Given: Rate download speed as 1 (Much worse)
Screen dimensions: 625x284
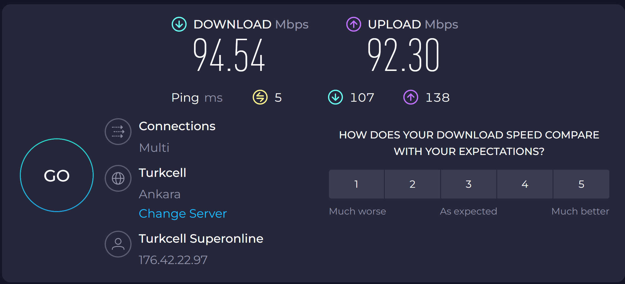Looking at the screenshot, I should [x=356, y=184].
